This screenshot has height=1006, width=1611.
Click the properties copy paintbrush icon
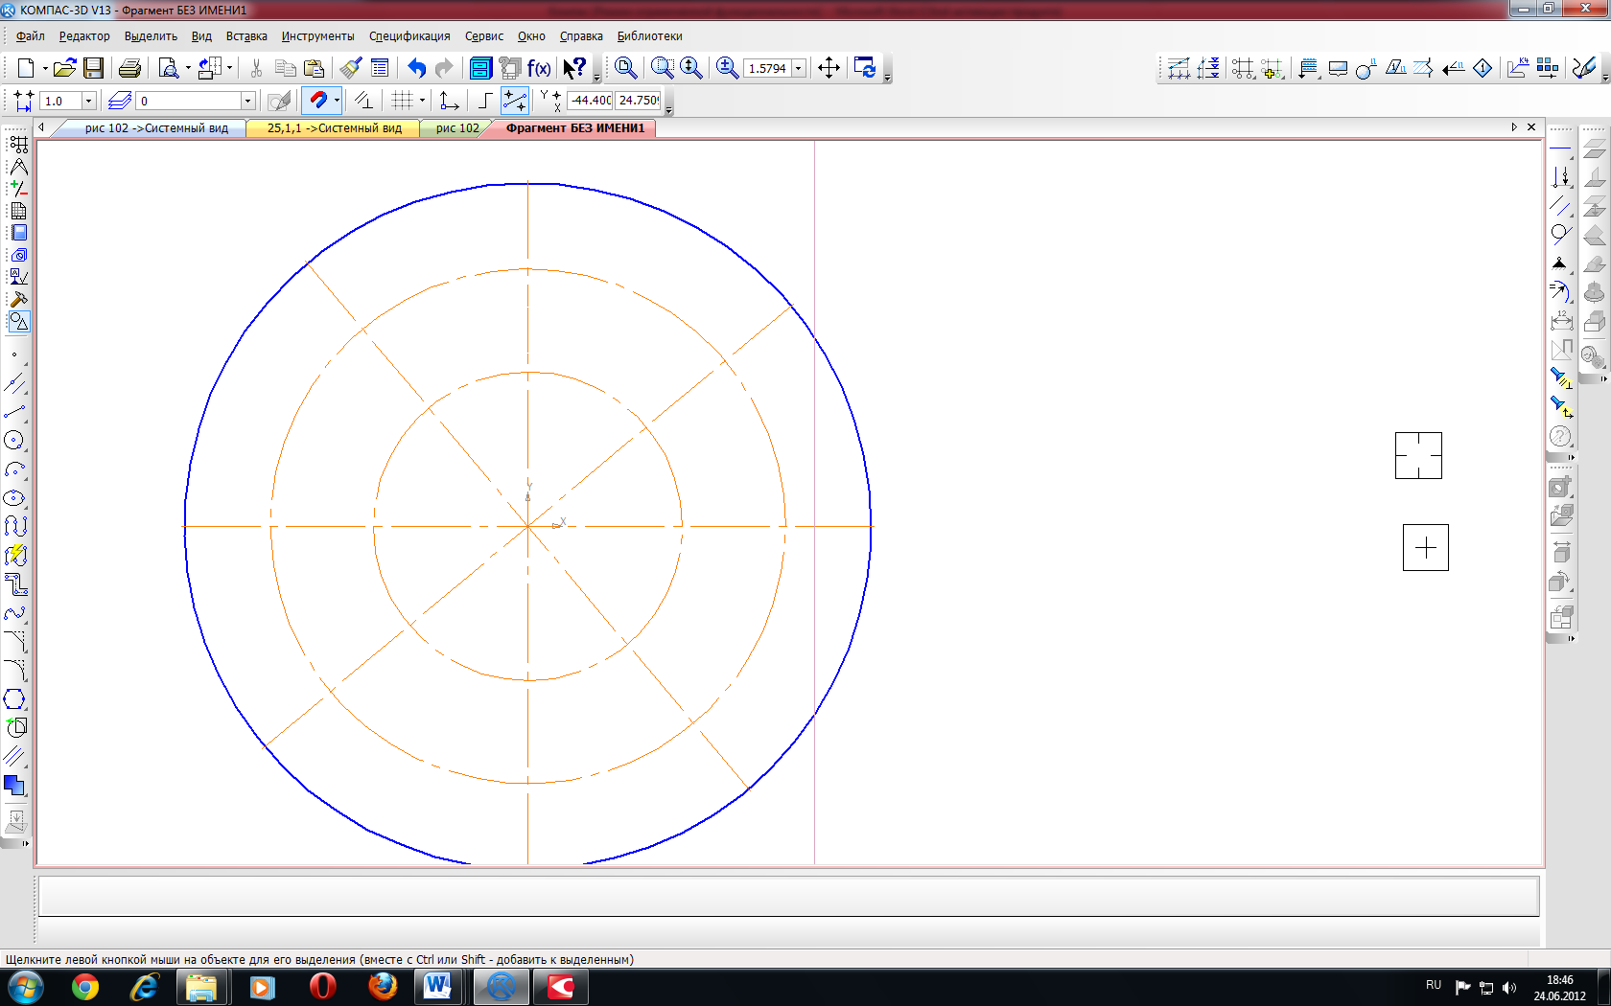[351, 68]
